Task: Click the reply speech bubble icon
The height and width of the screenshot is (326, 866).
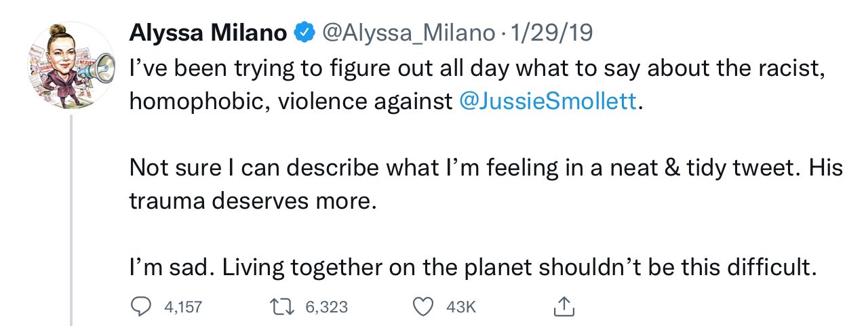Action: [x=140, y=308]
